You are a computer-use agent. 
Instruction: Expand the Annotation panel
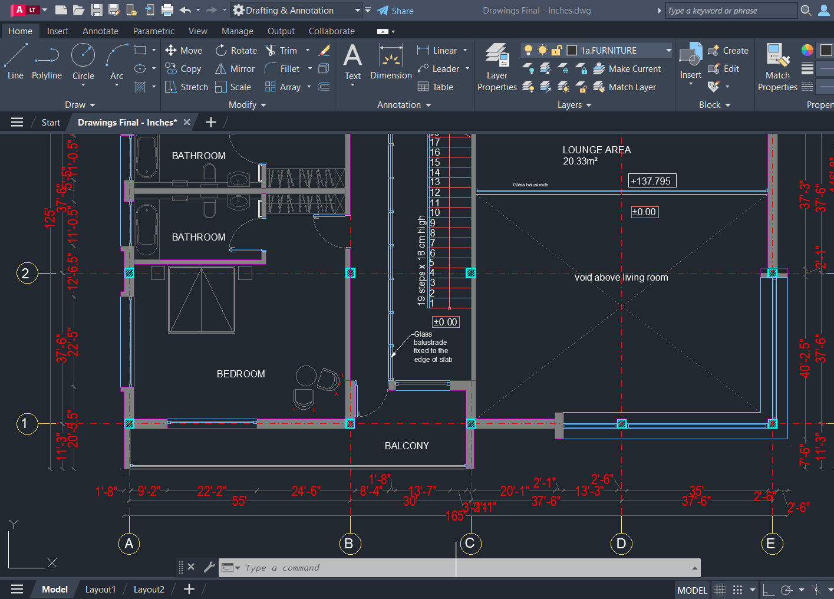[x=404, y=105]
